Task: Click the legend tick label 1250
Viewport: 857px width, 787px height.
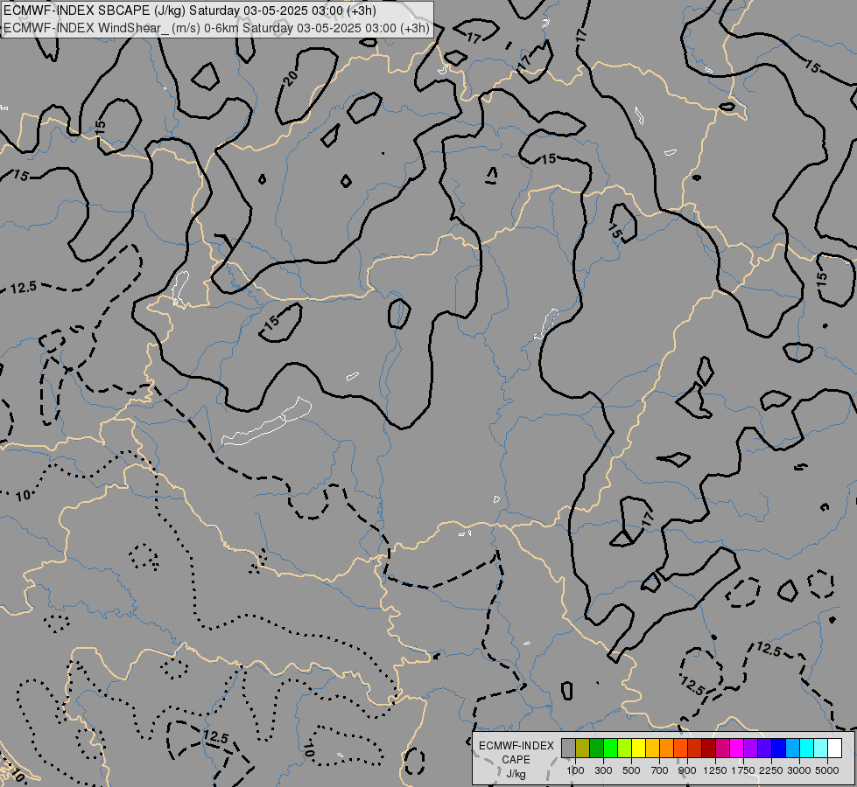Action: pyautogui.click(x=715, y=770)
